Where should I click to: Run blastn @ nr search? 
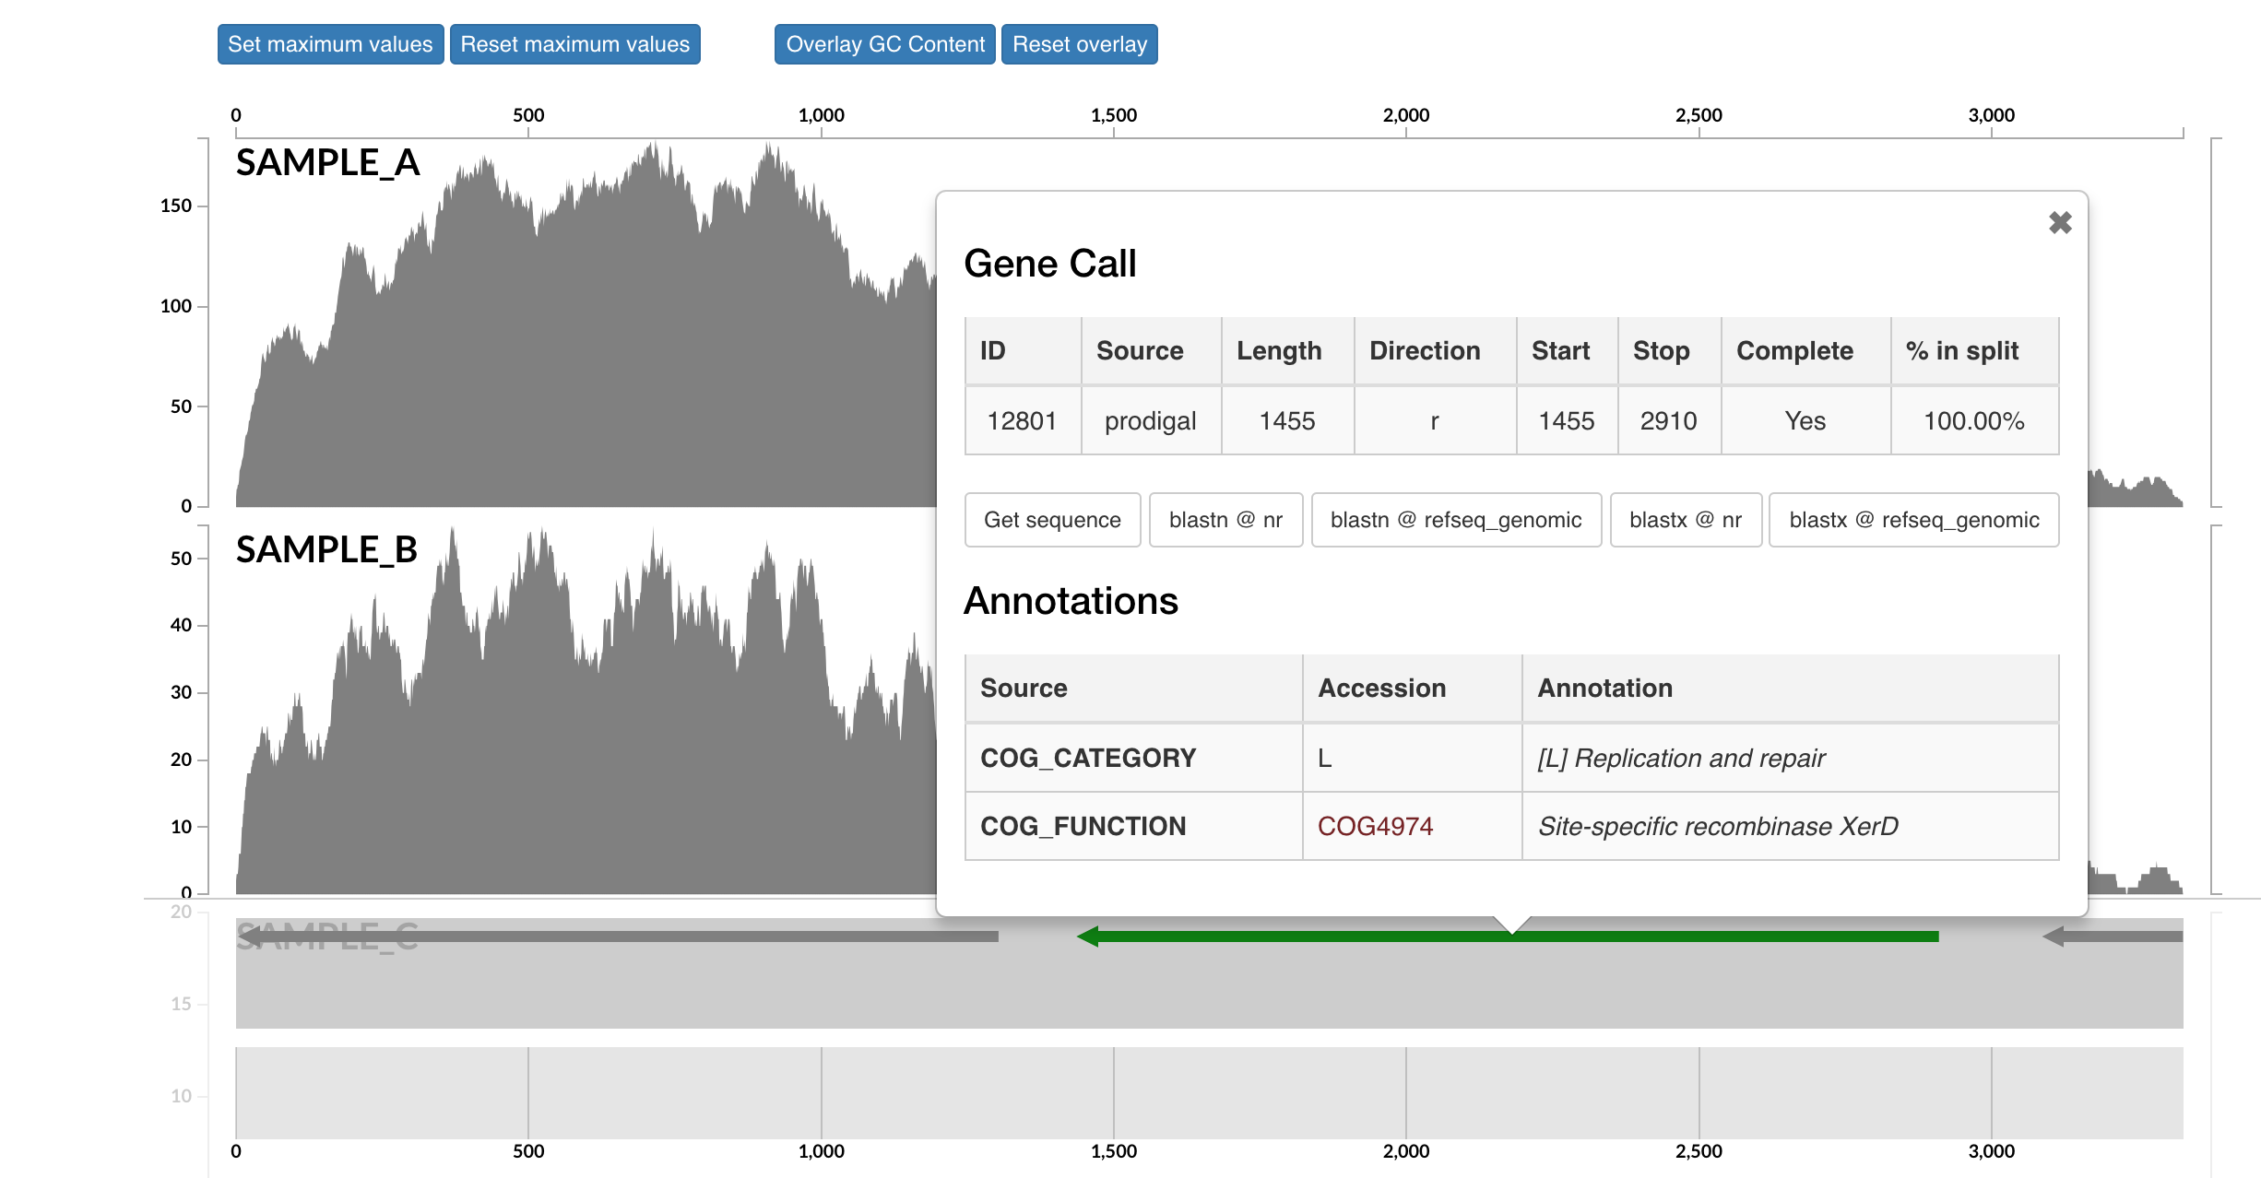click(1225, 520)
